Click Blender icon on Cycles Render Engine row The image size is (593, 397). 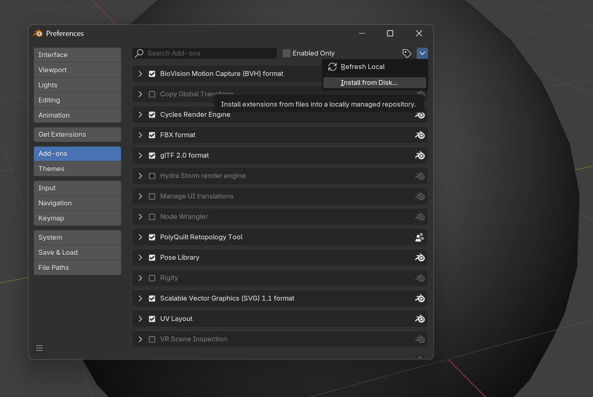(420, 116)
